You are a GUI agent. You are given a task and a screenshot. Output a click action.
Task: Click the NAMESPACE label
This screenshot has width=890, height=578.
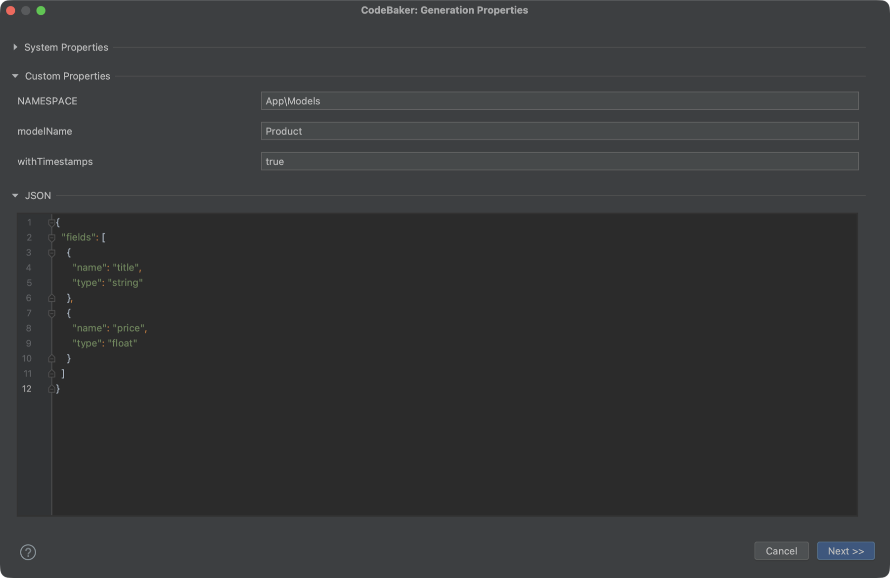[47, 101]
